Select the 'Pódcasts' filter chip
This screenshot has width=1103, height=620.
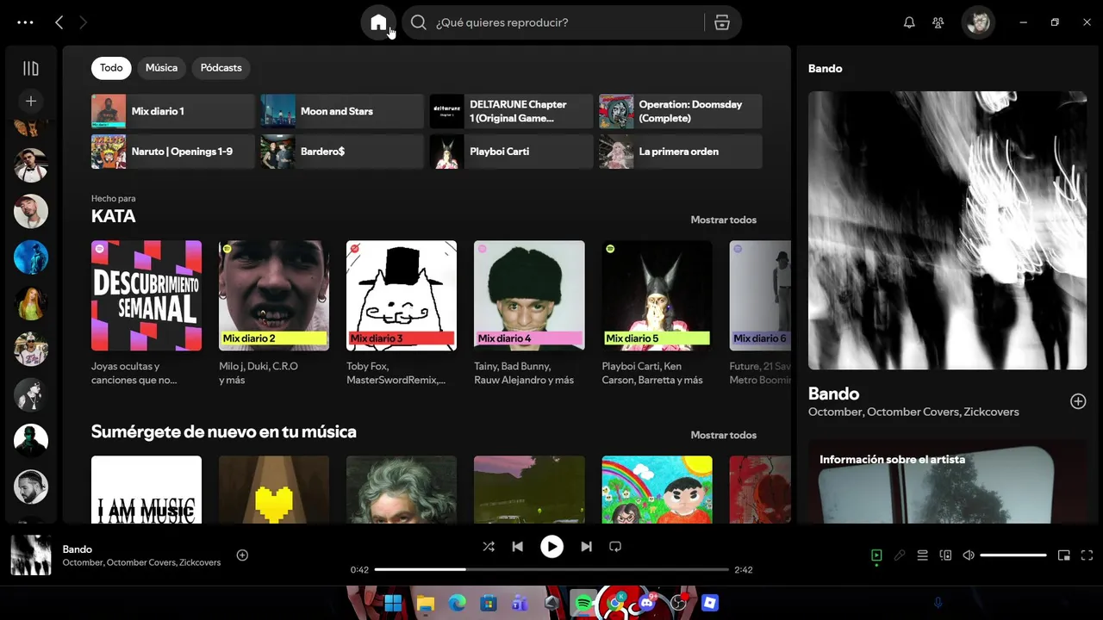click(x=221, y=68)
